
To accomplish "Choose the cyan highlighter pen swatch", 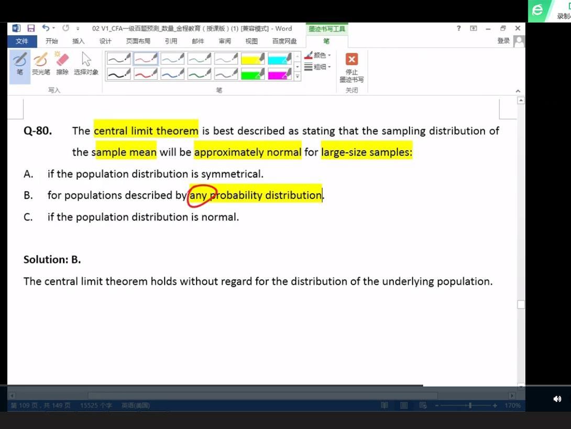I will pyautogui.click(x=280, y=58).
